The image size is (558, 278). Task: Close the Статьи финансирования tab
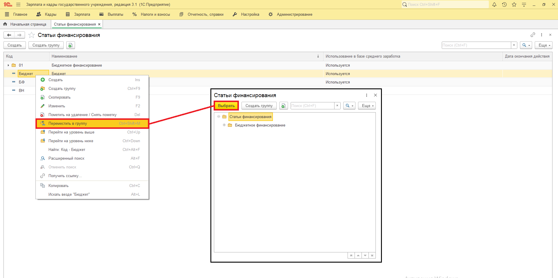point(99,24)
